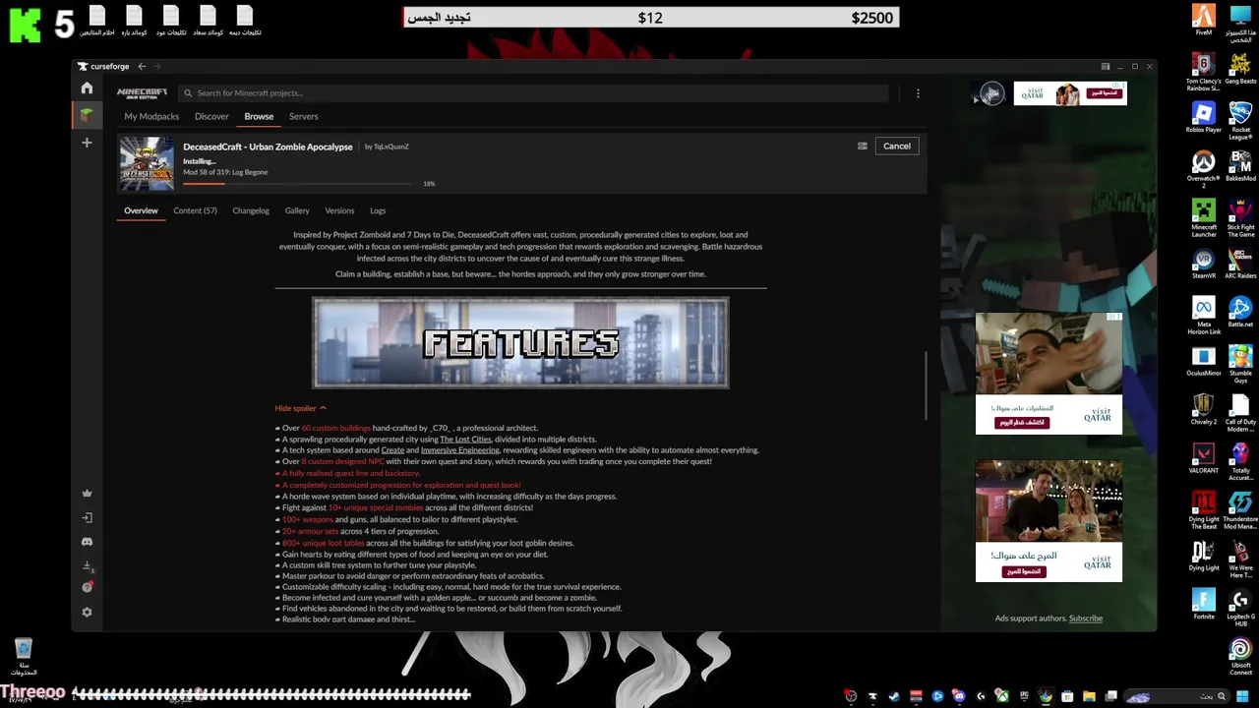The image size is (1259, 708).
Task: Open SteamVR desktop shortcut
Action: pos(1204,264)
